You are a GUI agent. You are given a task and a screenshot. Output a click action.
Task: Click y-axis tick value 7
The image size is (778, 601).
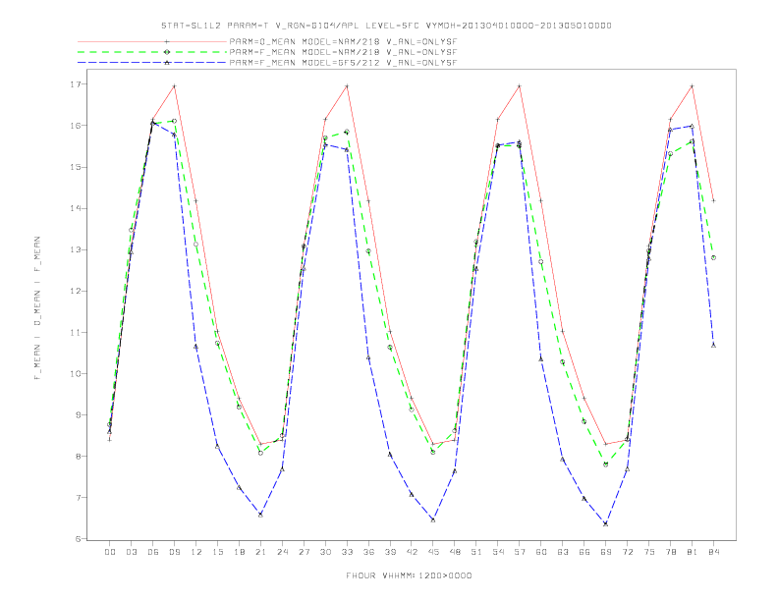pyautogui.click(x=78, y=497)
